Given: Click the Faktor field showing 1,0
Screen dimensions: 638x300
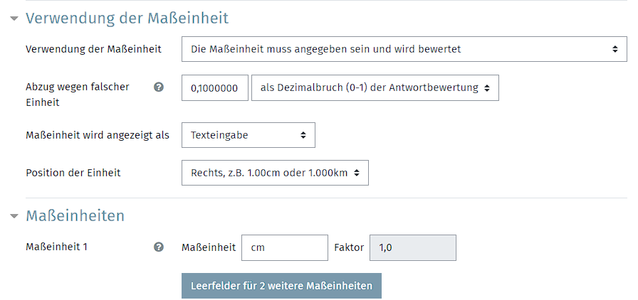Looking at the screenshot, I should pos(412,247).
